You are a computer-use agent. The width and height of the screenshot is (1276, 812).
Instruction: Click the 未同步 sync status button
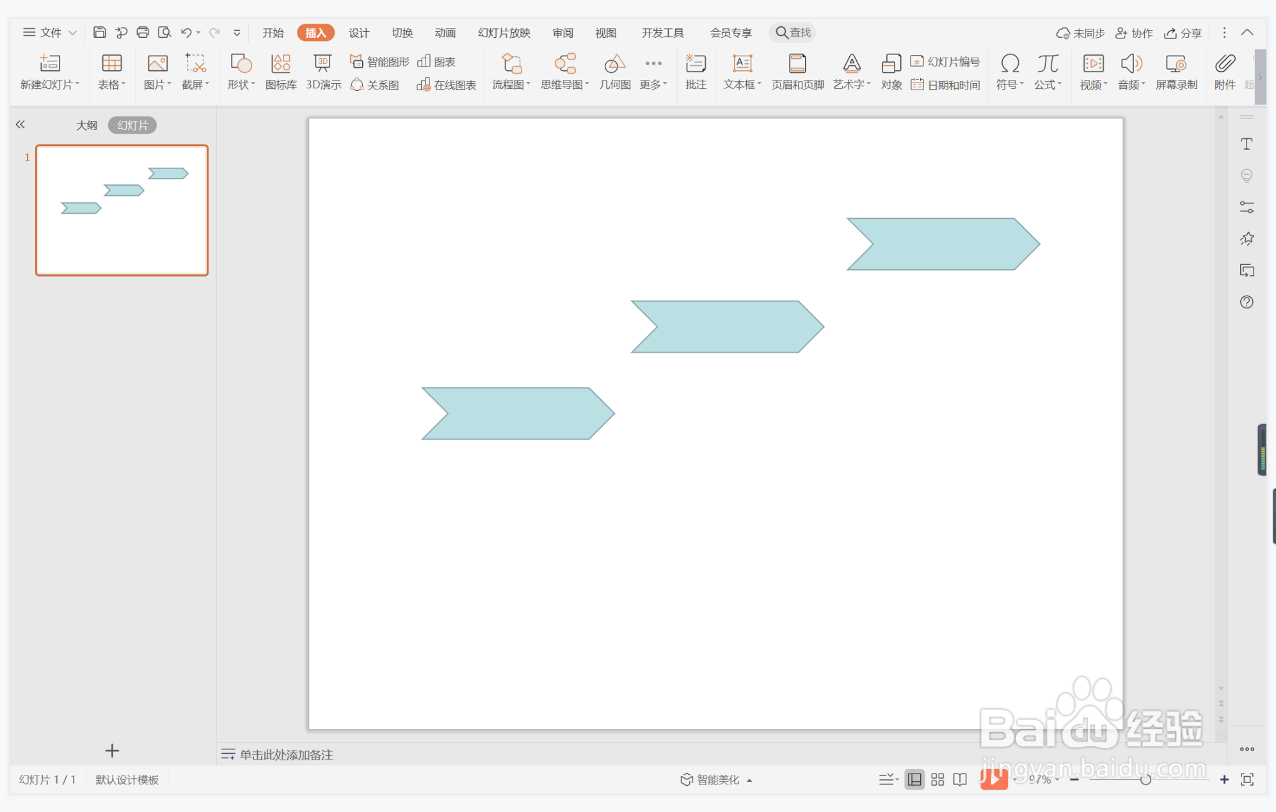(x=1081, y=33)
